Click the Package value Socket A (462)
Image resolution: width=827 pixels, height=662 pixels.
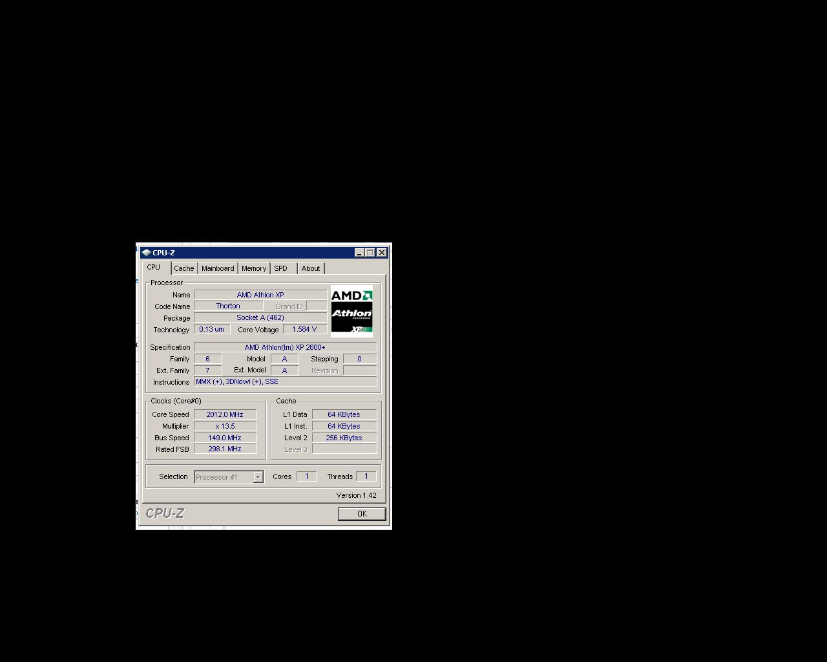pos(260,318)
